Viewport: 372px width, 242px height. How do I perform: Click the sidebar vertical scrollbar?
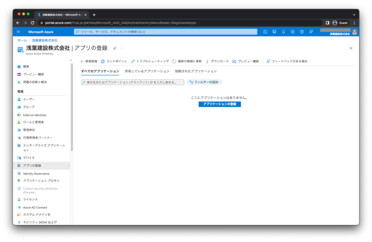click(71, 107)
